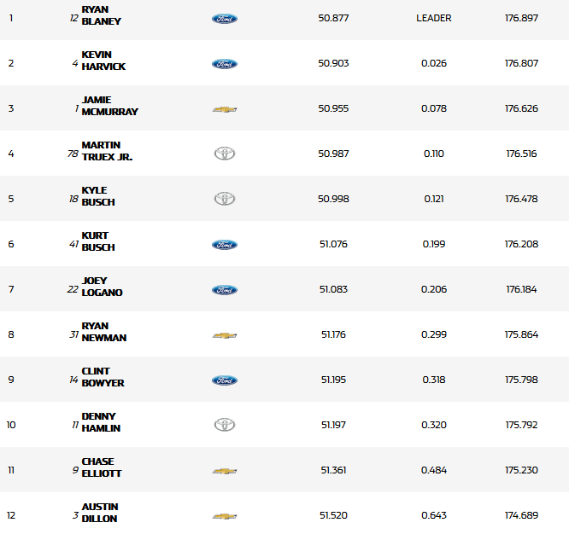Click Kyle Busch's lap time 50.998
Viewport: 569px width, 534px height.
click(333, 199)
